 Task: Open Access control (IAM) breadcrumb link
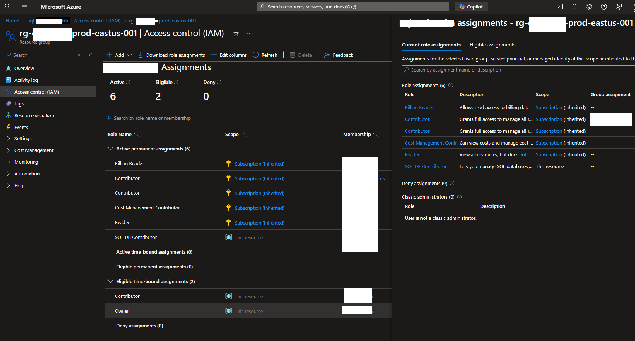pos(97,21)
